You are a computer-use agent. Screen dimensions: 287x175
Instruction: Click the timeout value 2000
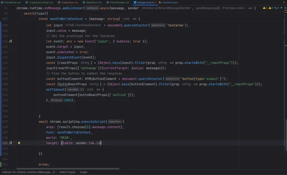(x=68, y=100)
